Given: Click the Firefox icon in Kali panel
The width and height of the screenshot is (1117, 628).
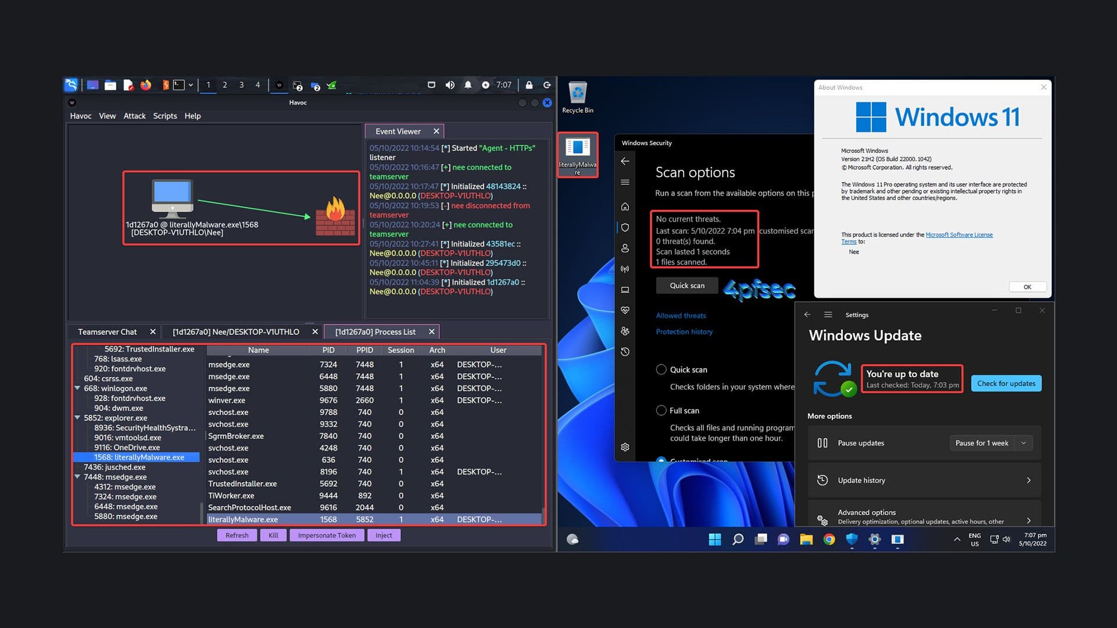Looking at the screenshot, I should click(x=145, y=85).
